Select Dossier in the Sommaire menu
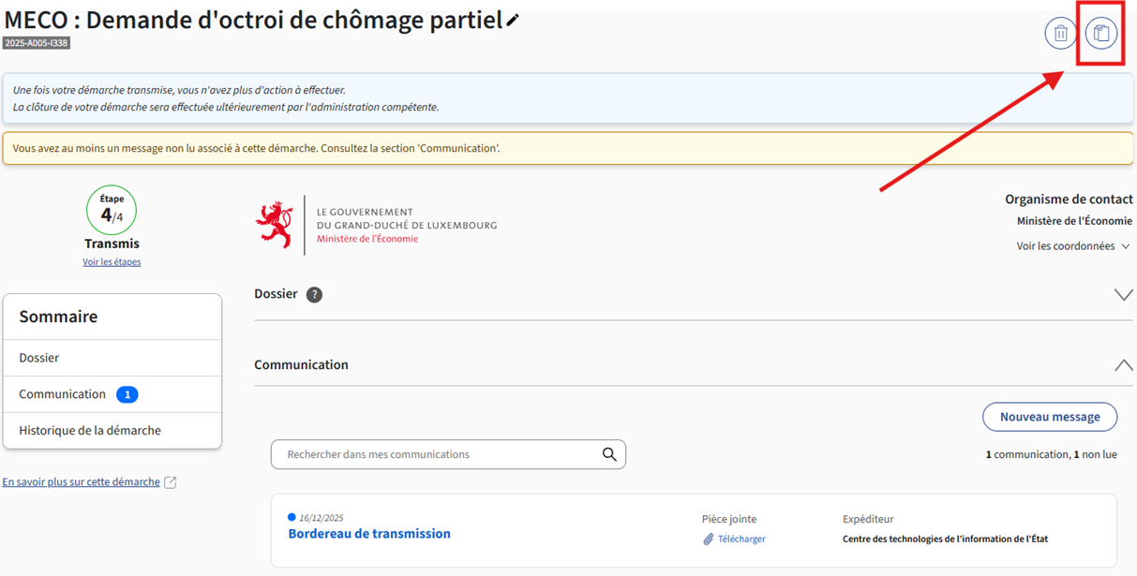The width and height of the screenshot is (1137, 576). pos(39,358)
